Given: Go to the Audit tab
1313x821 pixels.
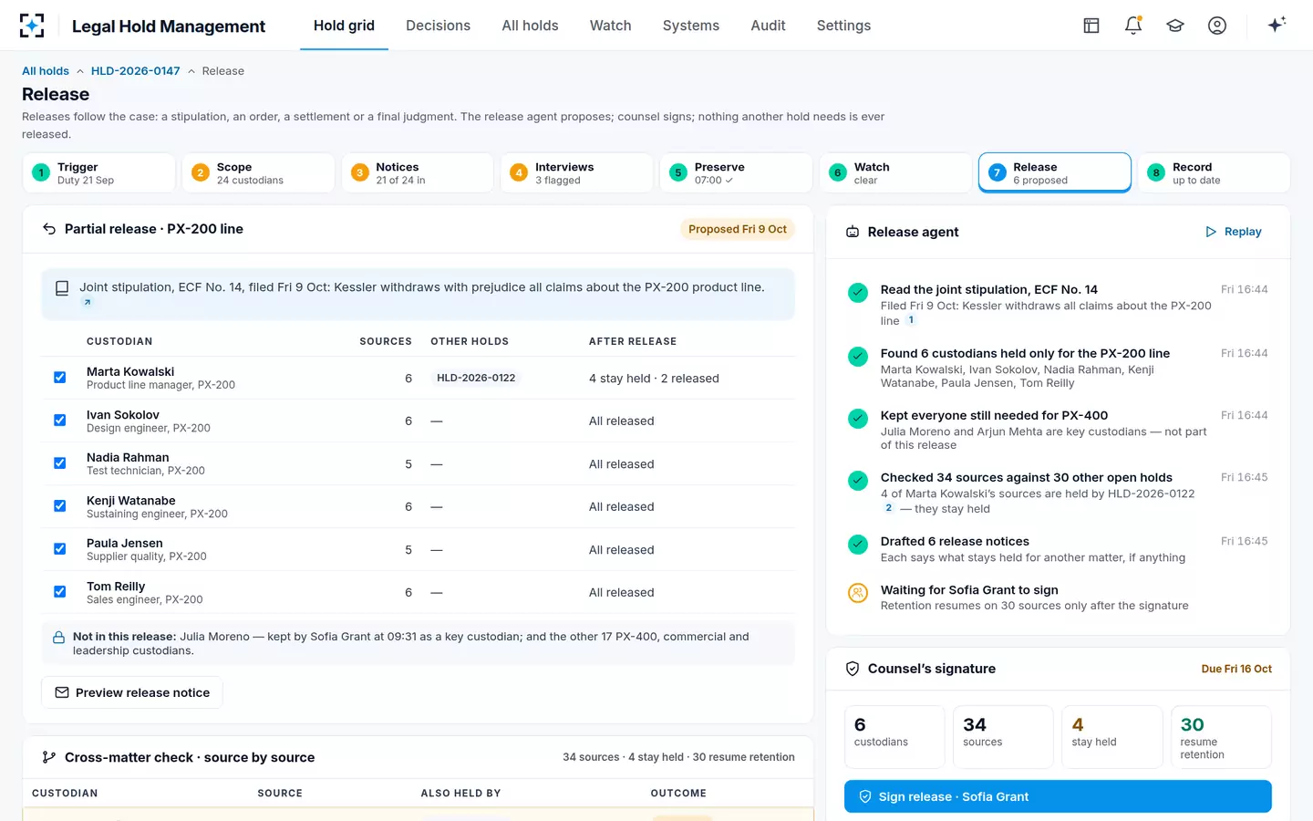Looking at the screenshot, I should coord(768,26).
